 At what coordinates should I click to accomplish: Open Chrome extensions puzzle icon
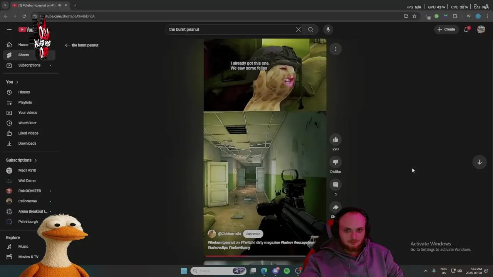click(455, 16)
